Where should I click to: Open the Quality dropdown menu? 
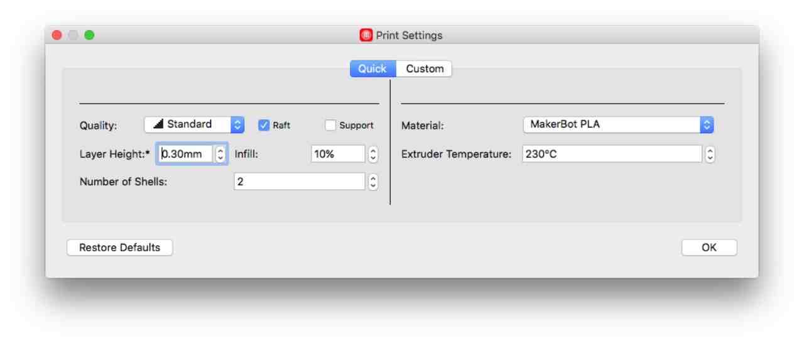coord(194,124)
